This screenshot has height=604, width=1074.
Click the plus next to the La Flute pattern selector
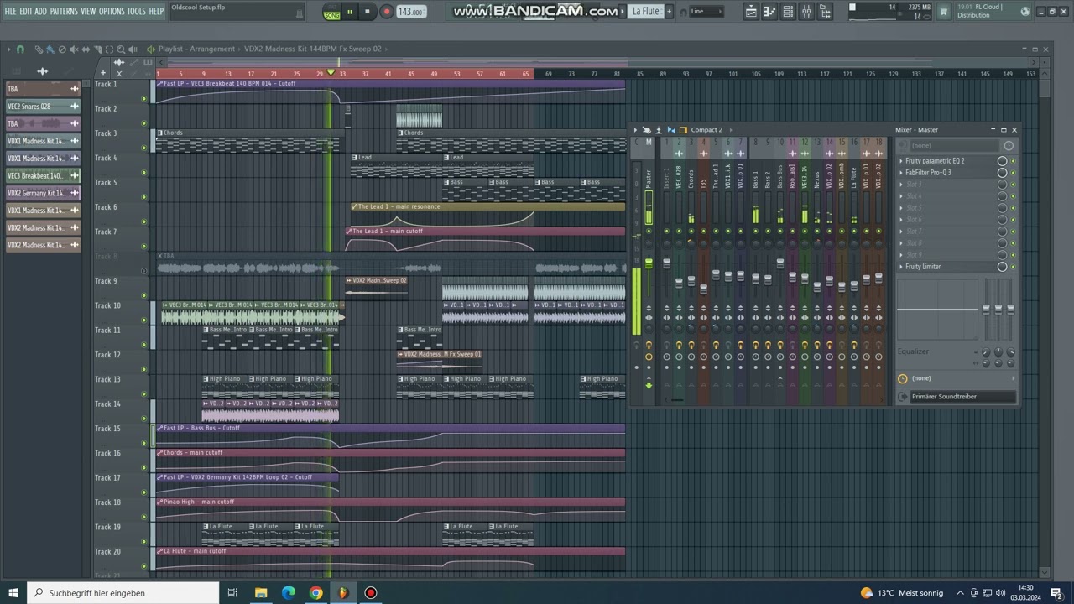coord(669,11)
